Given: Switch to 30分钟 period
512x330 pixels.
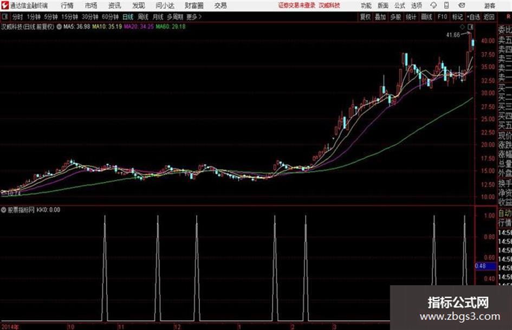Looking at the screenshot, I should point(90,17).
